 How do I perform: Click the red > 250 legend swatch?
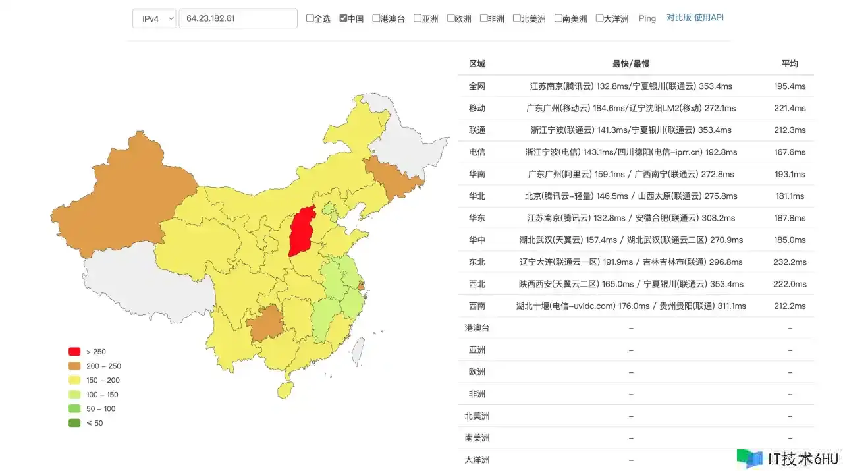(74, 352)
